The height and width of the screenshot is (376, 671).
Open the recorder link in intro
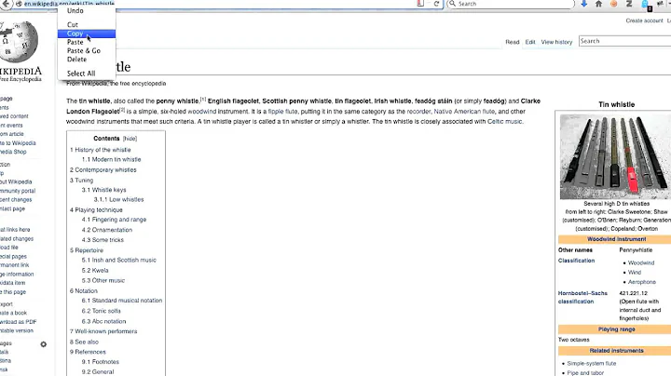(418, 112)
